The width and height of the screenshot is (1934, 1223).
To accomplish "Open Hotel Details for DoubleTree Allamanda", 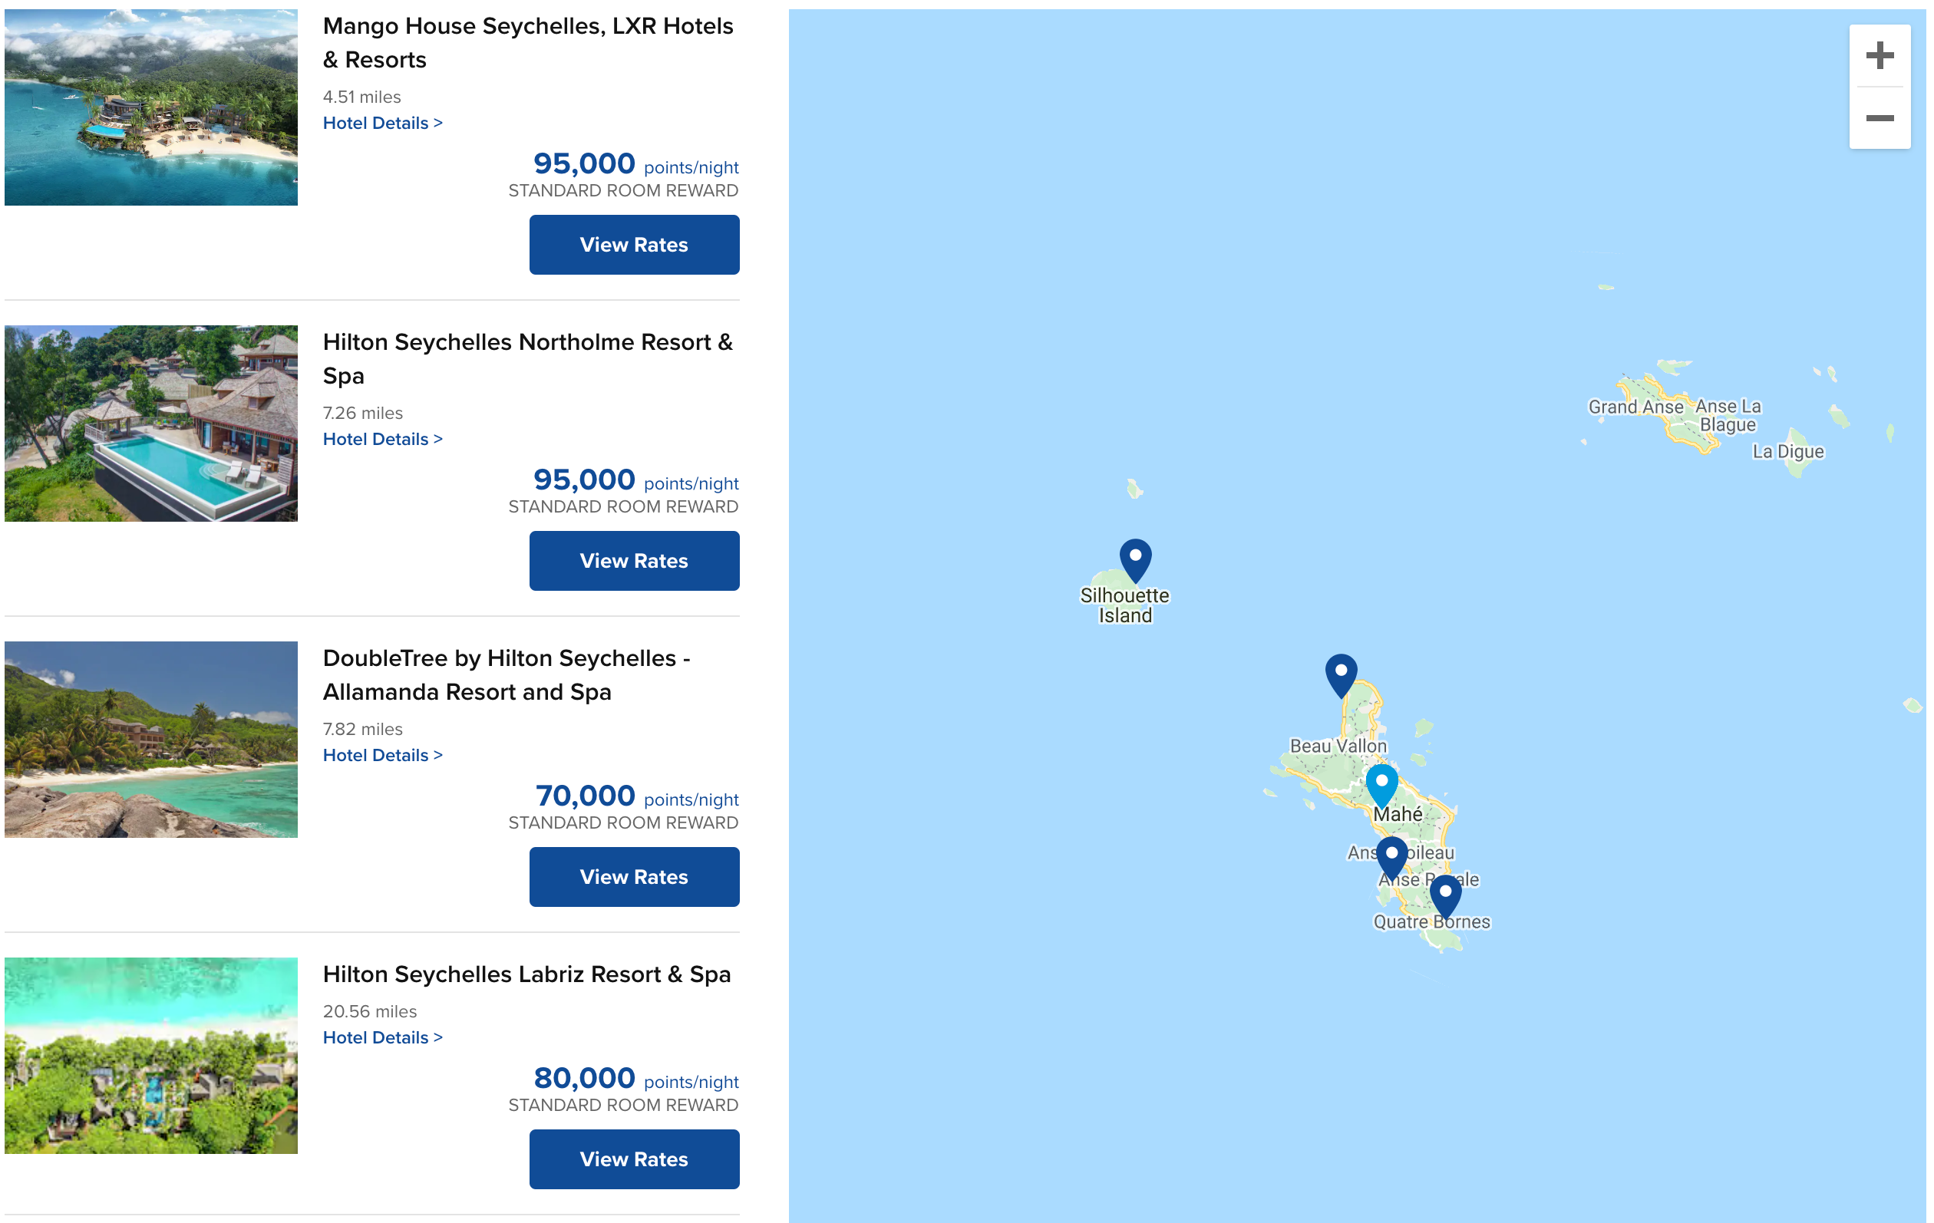I will click(x=382, y=755).
